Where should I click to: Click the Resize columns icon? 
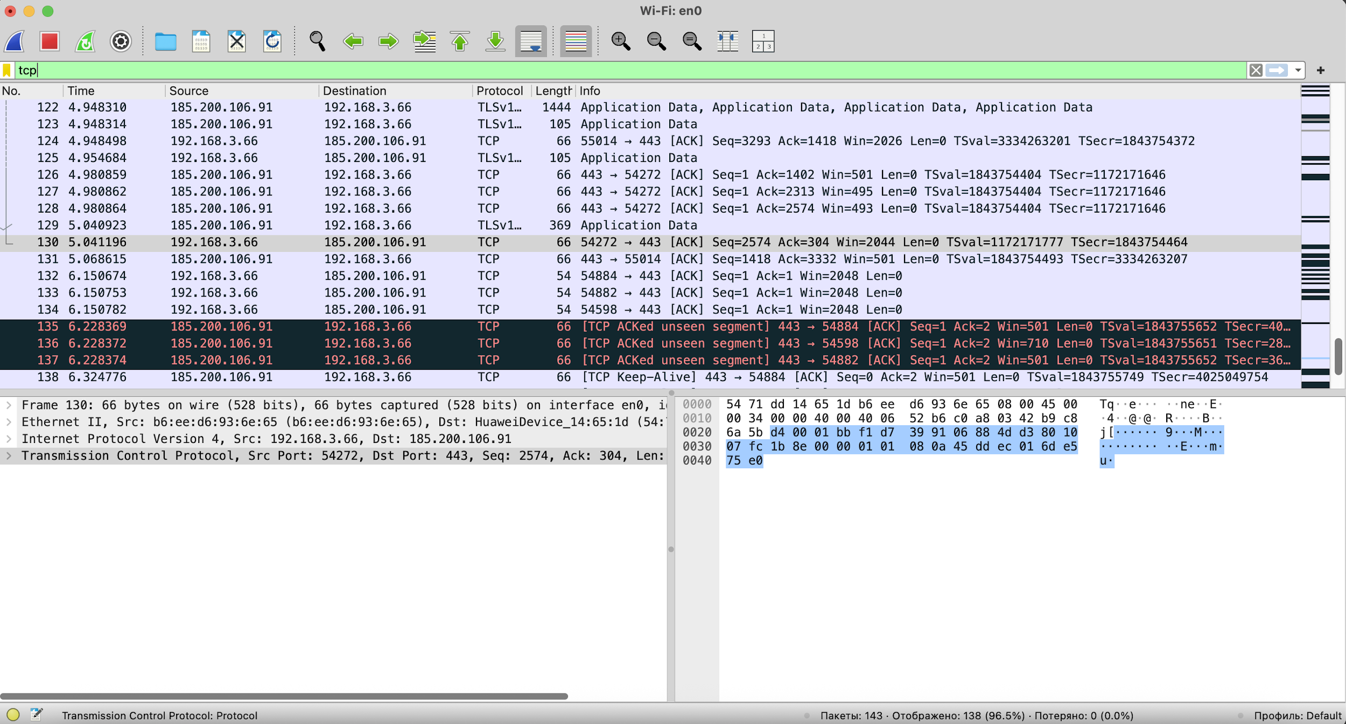click(x=727, y=41)
